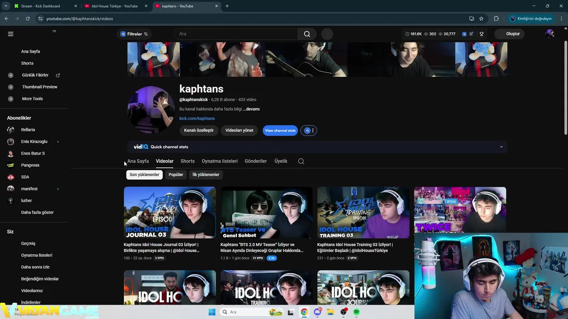Click the vidIQ three-dot button beside View channel stats
Screen dimensions: 568x319
point(309,130)
